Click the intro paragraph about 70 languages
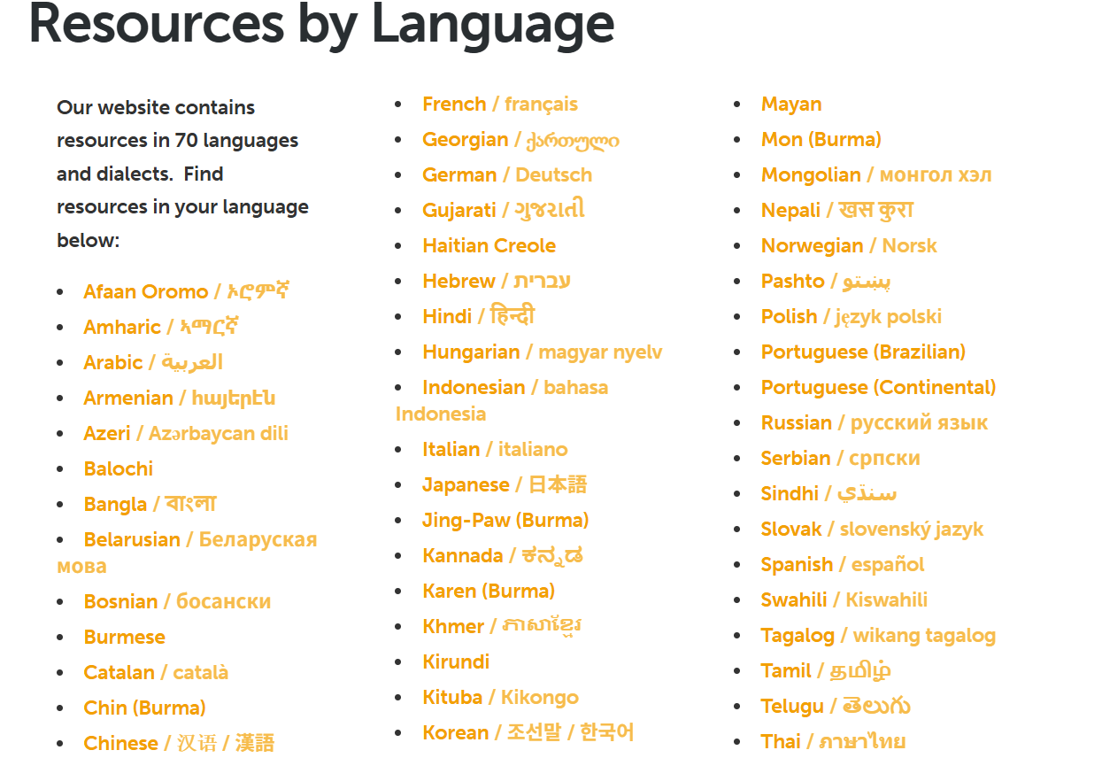Image resolution: width=1102 pixels, height=758 pixels. coord(183,174)
